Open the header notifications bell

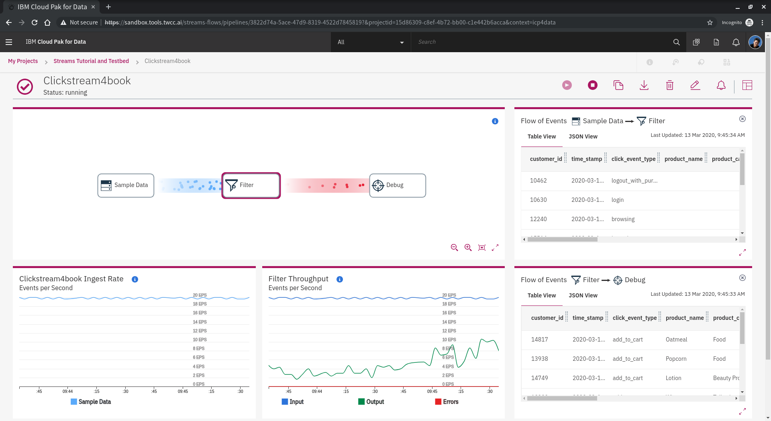click(736, 42)
